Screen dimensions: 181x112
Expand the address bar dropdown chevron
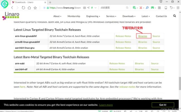[96, 8]
